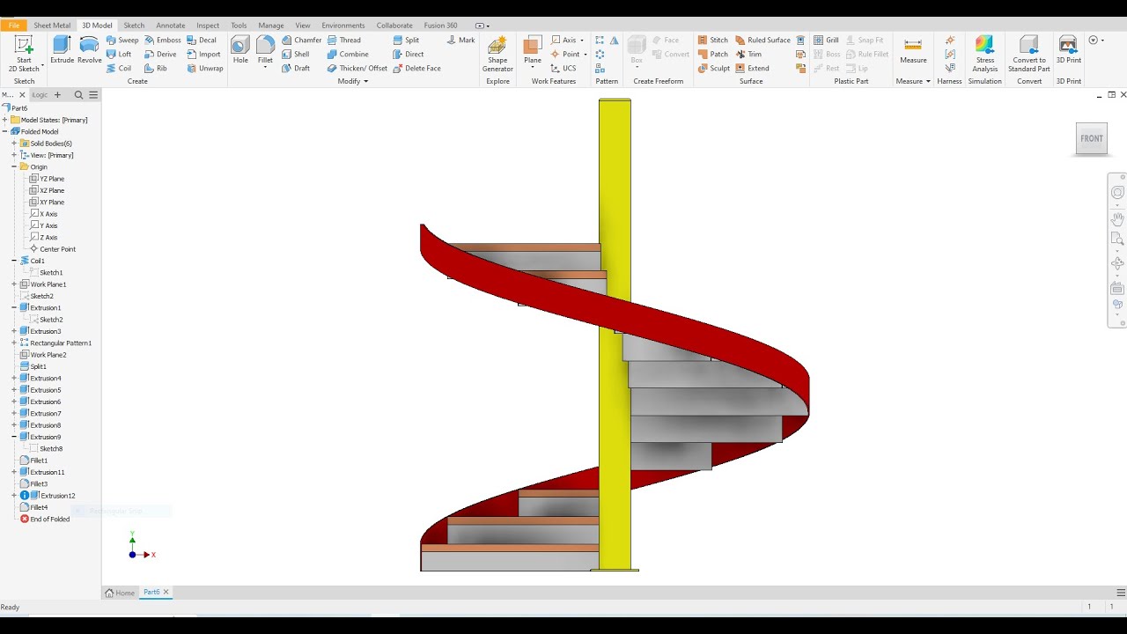Open the File menu
1127x634 pixels.
coord(14,26)
